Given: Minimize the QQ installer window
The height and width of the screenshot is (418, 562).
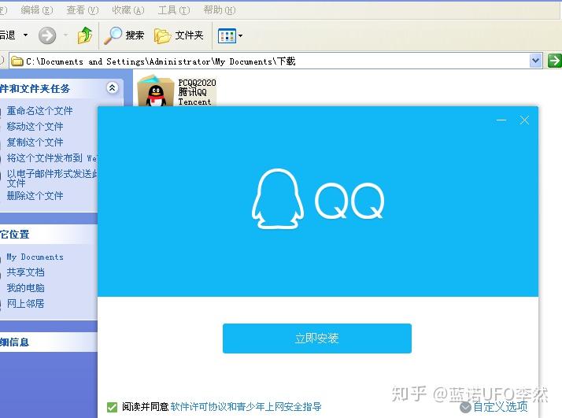Looking at the screenshot, I should [501, 120].
